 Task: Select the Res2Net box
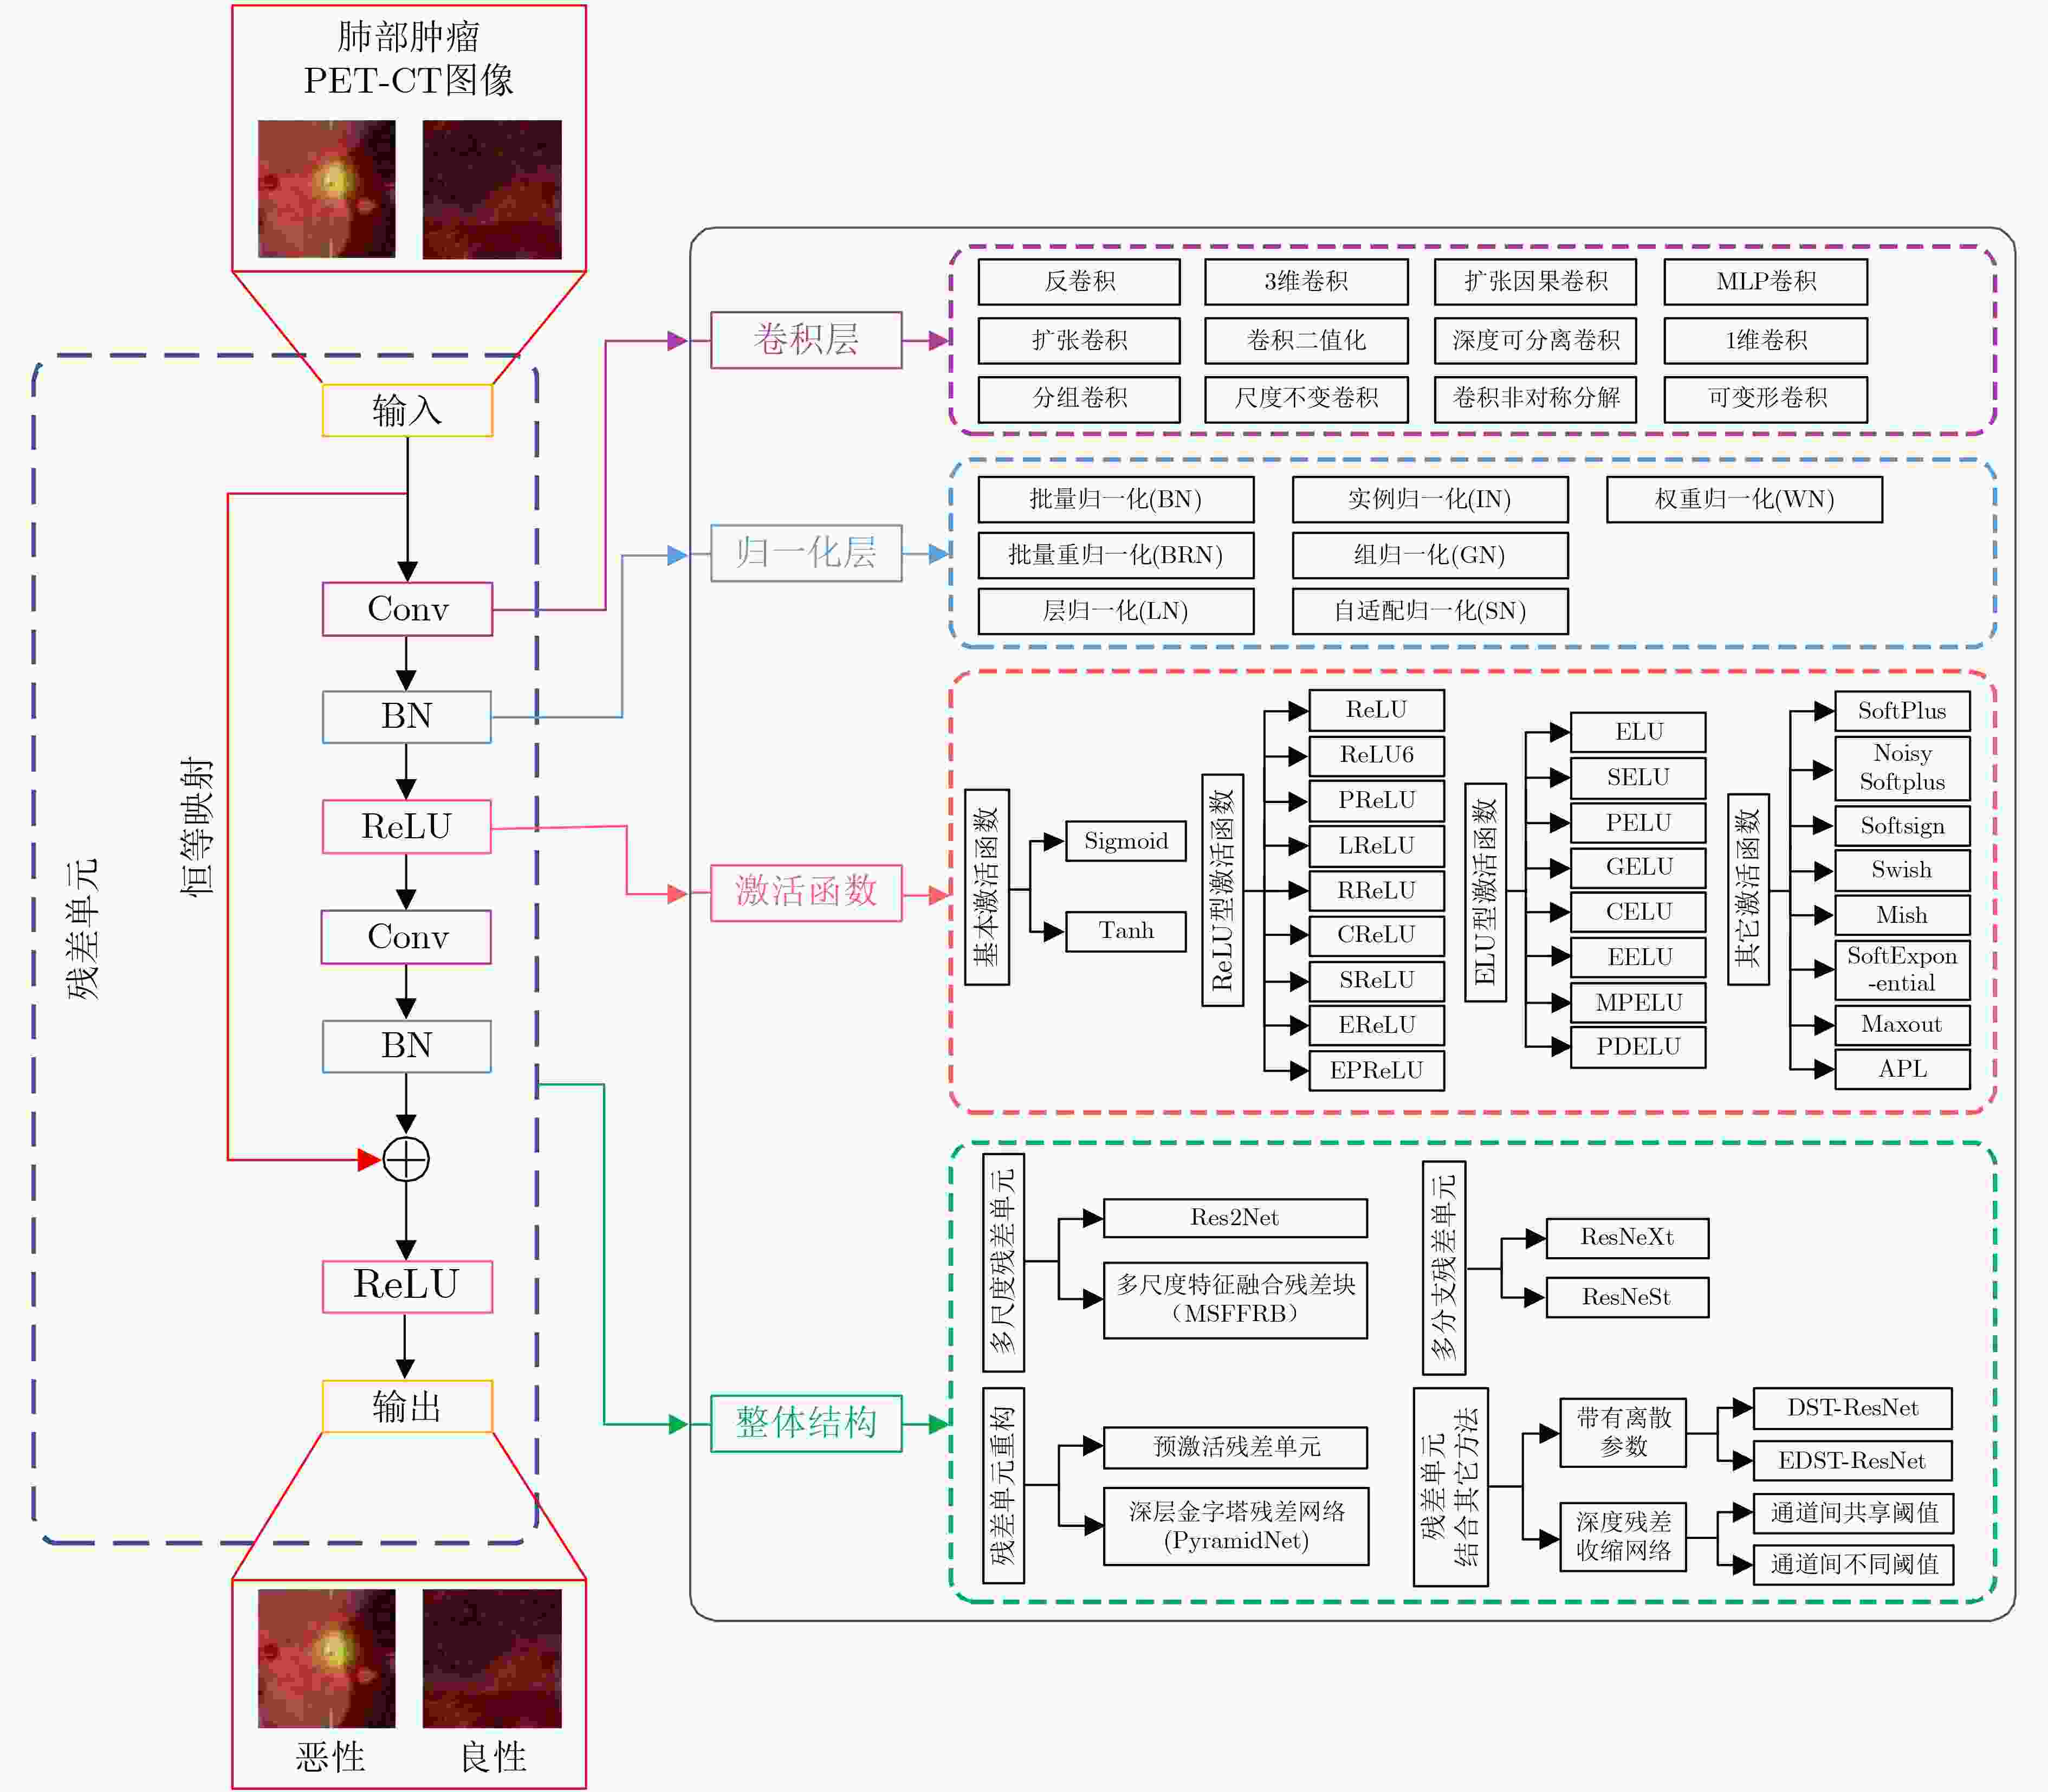[1235, 1218]
